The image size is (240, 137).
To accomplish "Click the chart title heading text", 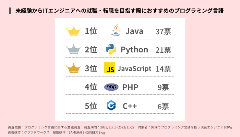I will pyautogui.click(x=120, y=10).
